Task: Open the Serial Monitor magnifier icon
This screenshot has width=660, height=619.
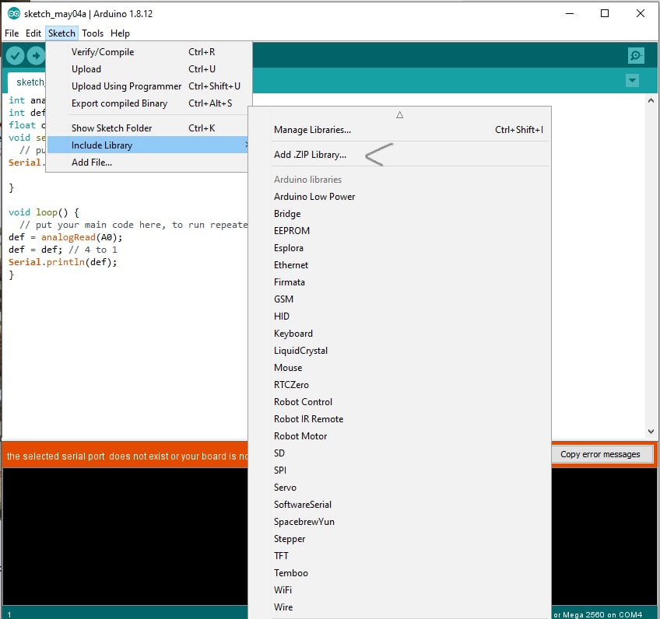Action: (636, 55)
